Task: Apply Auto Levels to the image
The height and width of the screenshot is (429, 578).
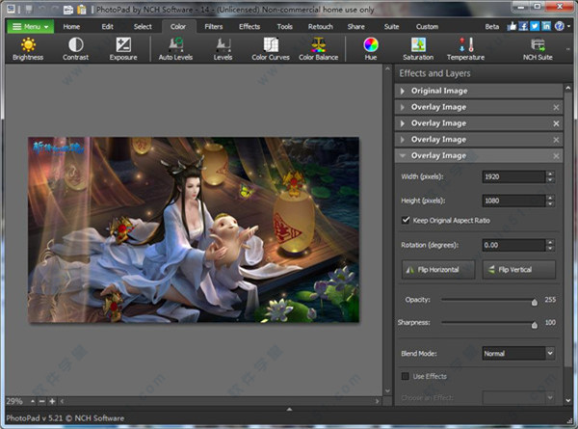Action: [x=175, y=49]
